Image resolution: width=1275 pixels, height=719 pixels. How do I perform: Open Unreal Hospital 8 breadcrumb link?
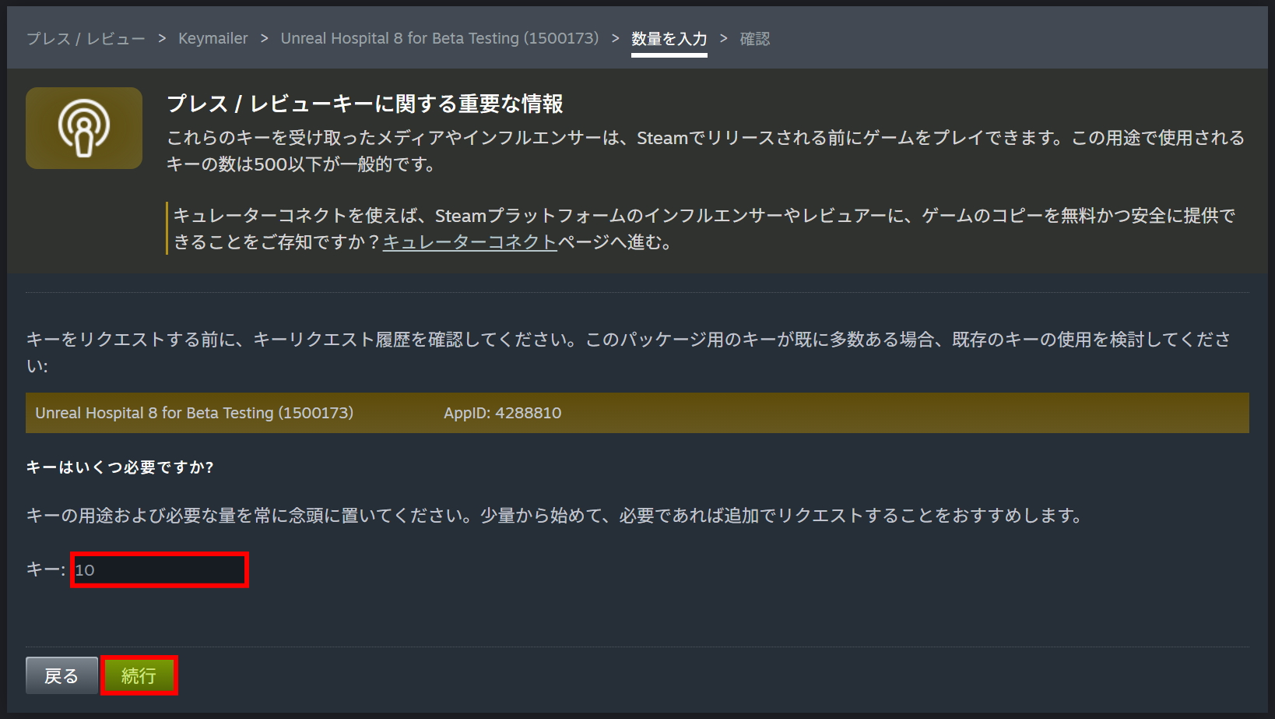pos(439,39)
